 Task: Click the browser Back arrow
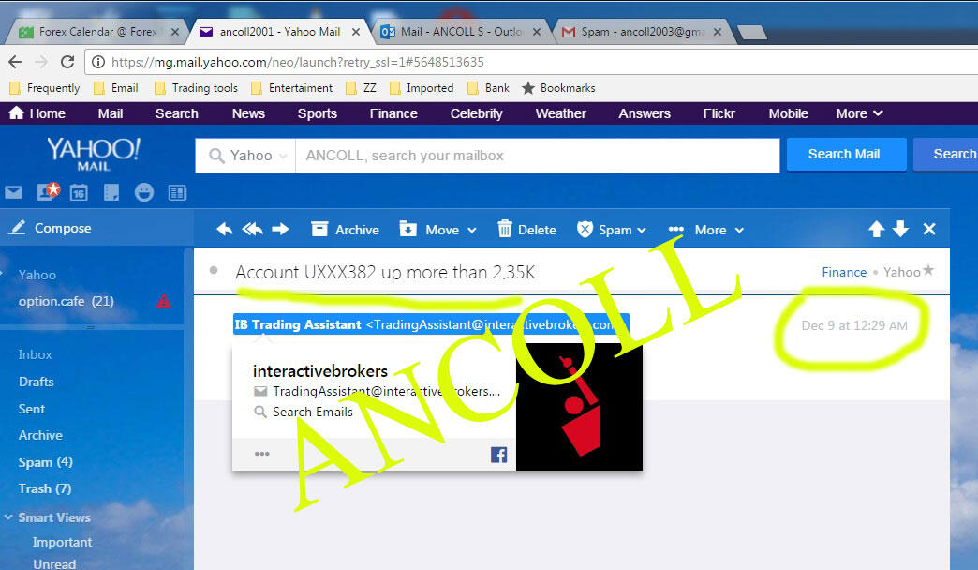15,62
